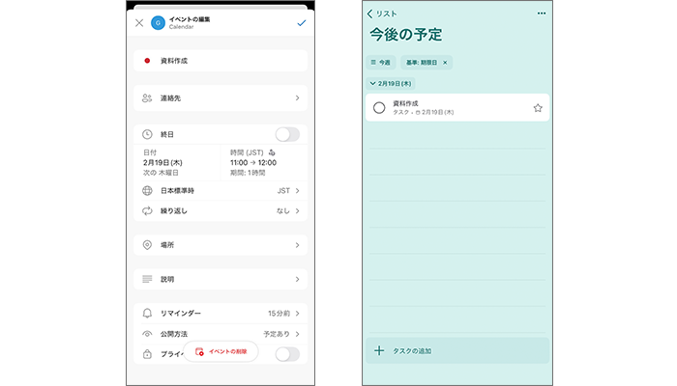The height and width of the screenshot is (386, 677).
Task: Tap the contacts people icon
Action: [x=147, y=98]
